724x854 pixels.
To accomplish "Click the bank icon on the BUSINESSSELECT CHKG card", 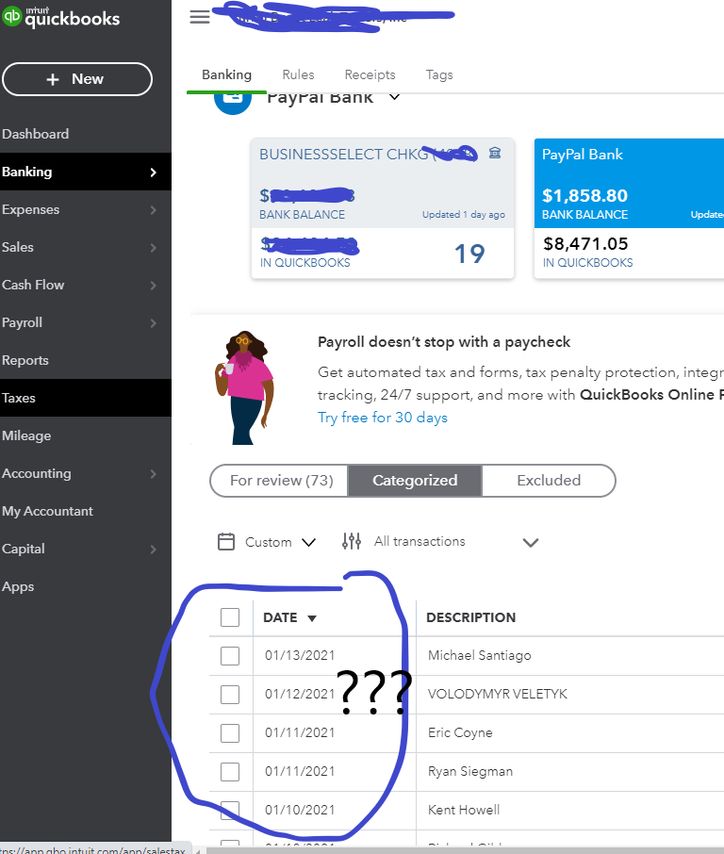I will point(495,153).
